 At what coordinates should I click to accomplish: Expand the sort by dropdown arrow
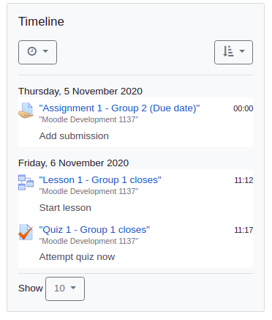click(x=242, y=51)
